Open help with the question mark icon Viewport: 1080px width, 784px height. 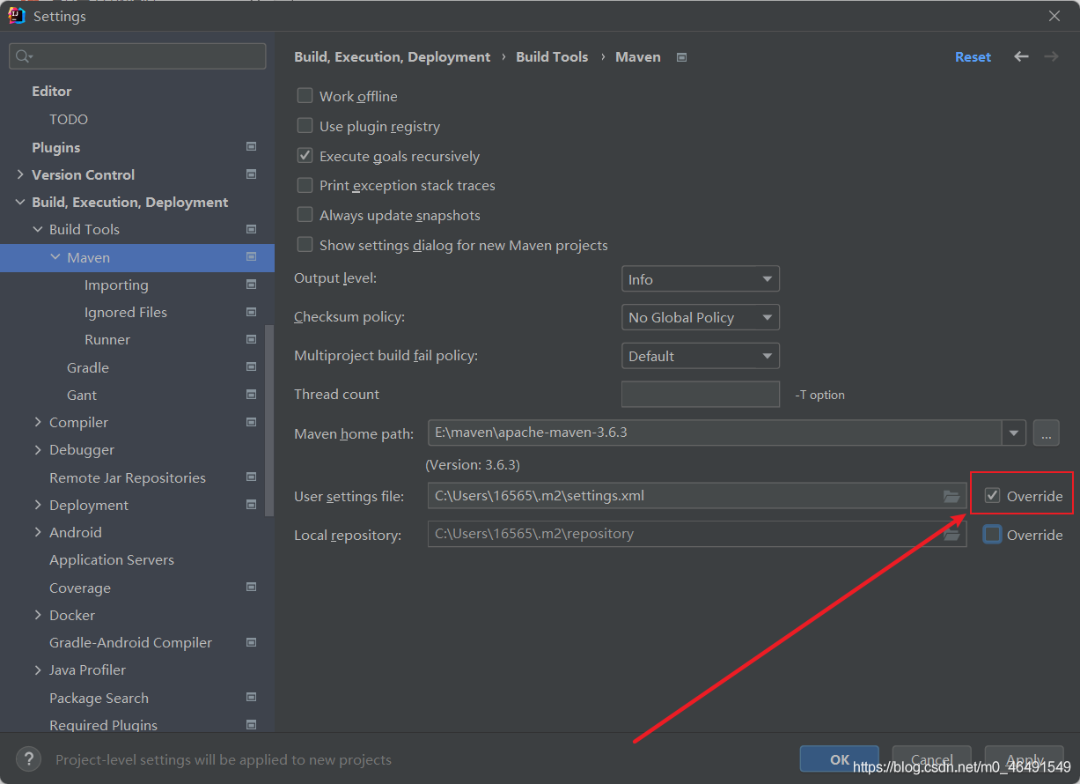(29, 758)
